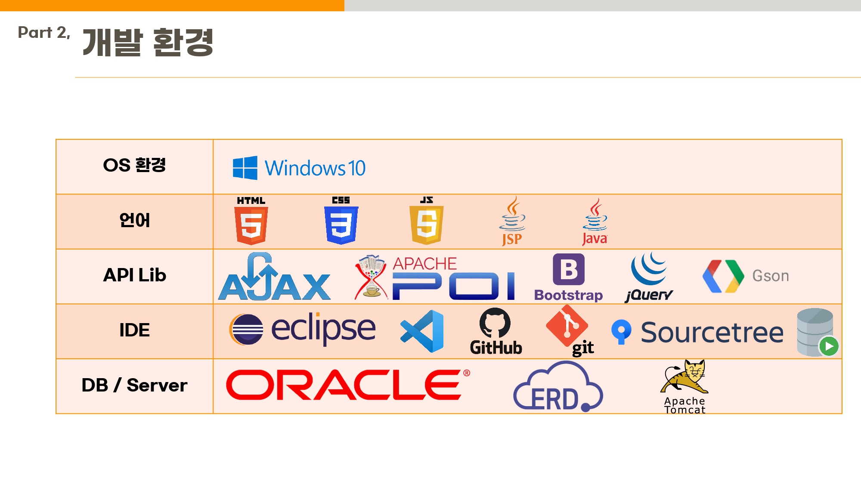Click the JSP logo

[512, 221]
